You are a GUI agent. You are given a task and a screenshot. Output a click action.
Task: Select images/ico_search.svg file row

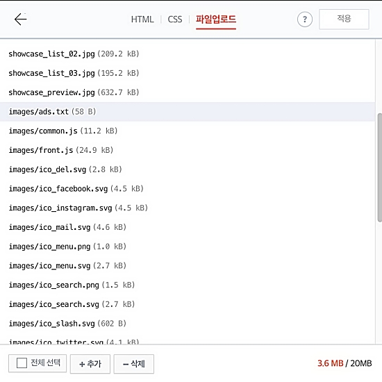coord(188,304)
